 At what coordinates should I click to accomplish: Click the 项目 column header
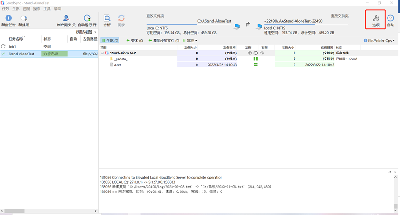[104, 48]
